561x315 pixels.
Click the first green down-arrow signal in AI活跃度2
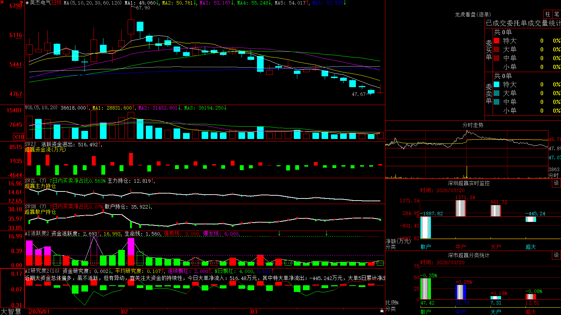pyautogui.click(x=279, y=233)
